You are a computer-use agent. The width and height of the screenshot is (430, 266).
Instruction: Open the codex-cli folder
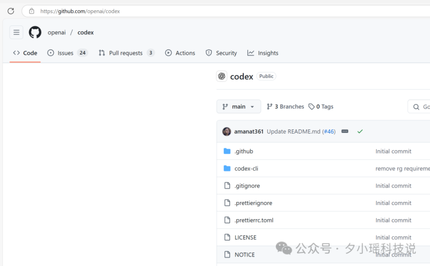246,169
